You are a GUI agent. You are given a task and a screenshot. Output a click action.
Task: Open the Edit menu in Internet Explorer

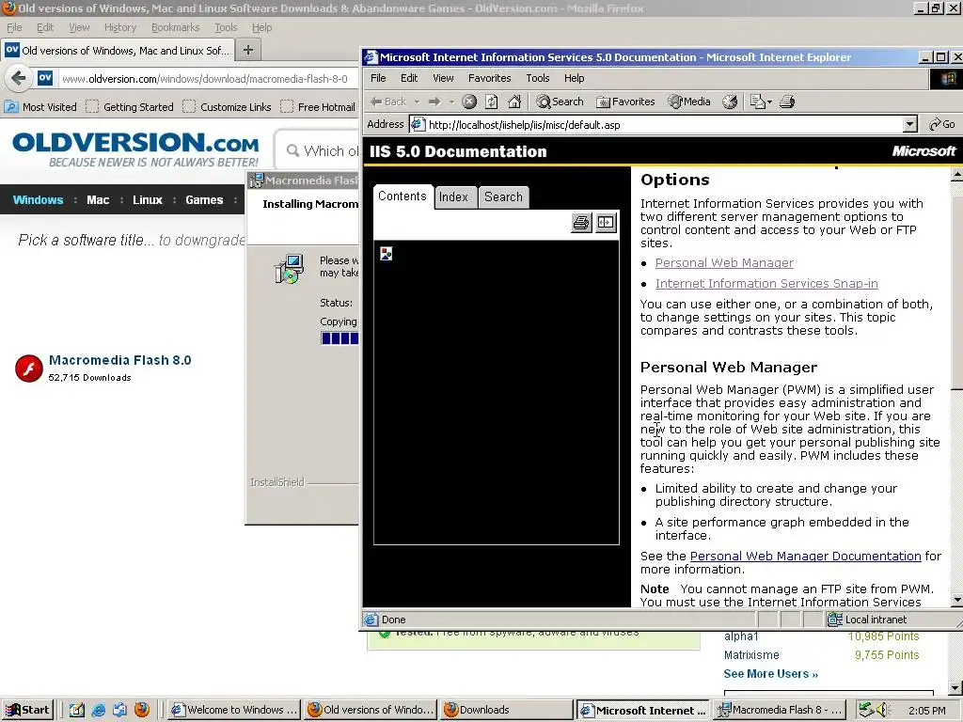pos(409,78)
